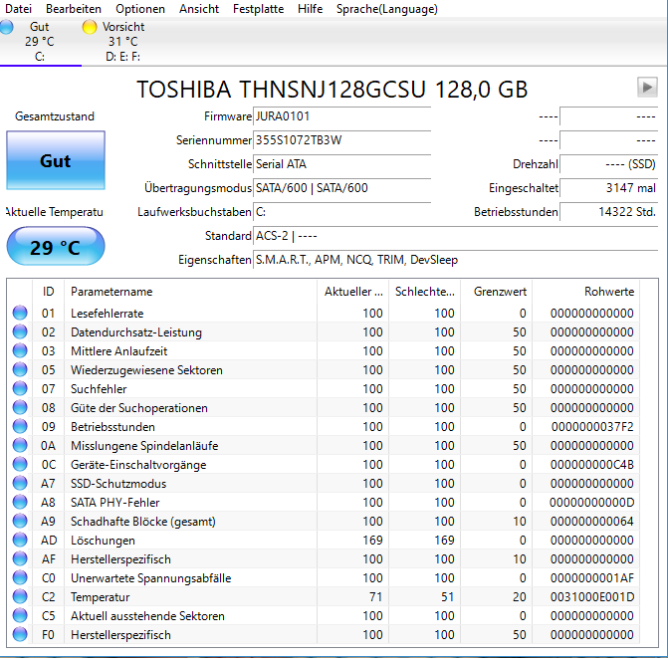Click status icon of Herstellerspezifisch F0 row
This screenshot has width=668, height=658.
click(20, 634)
